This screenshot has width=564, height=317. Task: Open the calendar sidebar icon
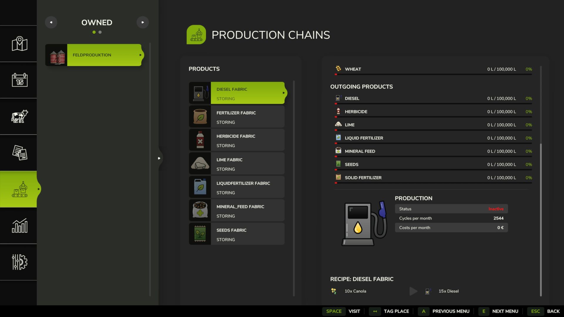pyautogui.click(x=19, y=80)
